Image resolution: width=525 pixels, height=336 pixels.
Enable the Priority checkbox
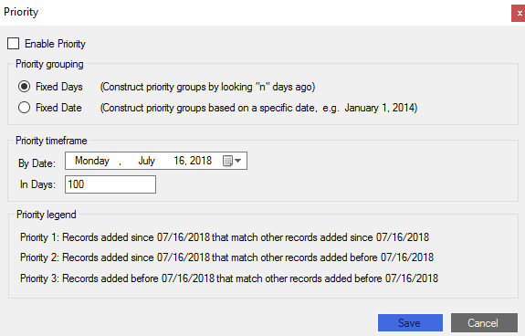coord(14,44)
